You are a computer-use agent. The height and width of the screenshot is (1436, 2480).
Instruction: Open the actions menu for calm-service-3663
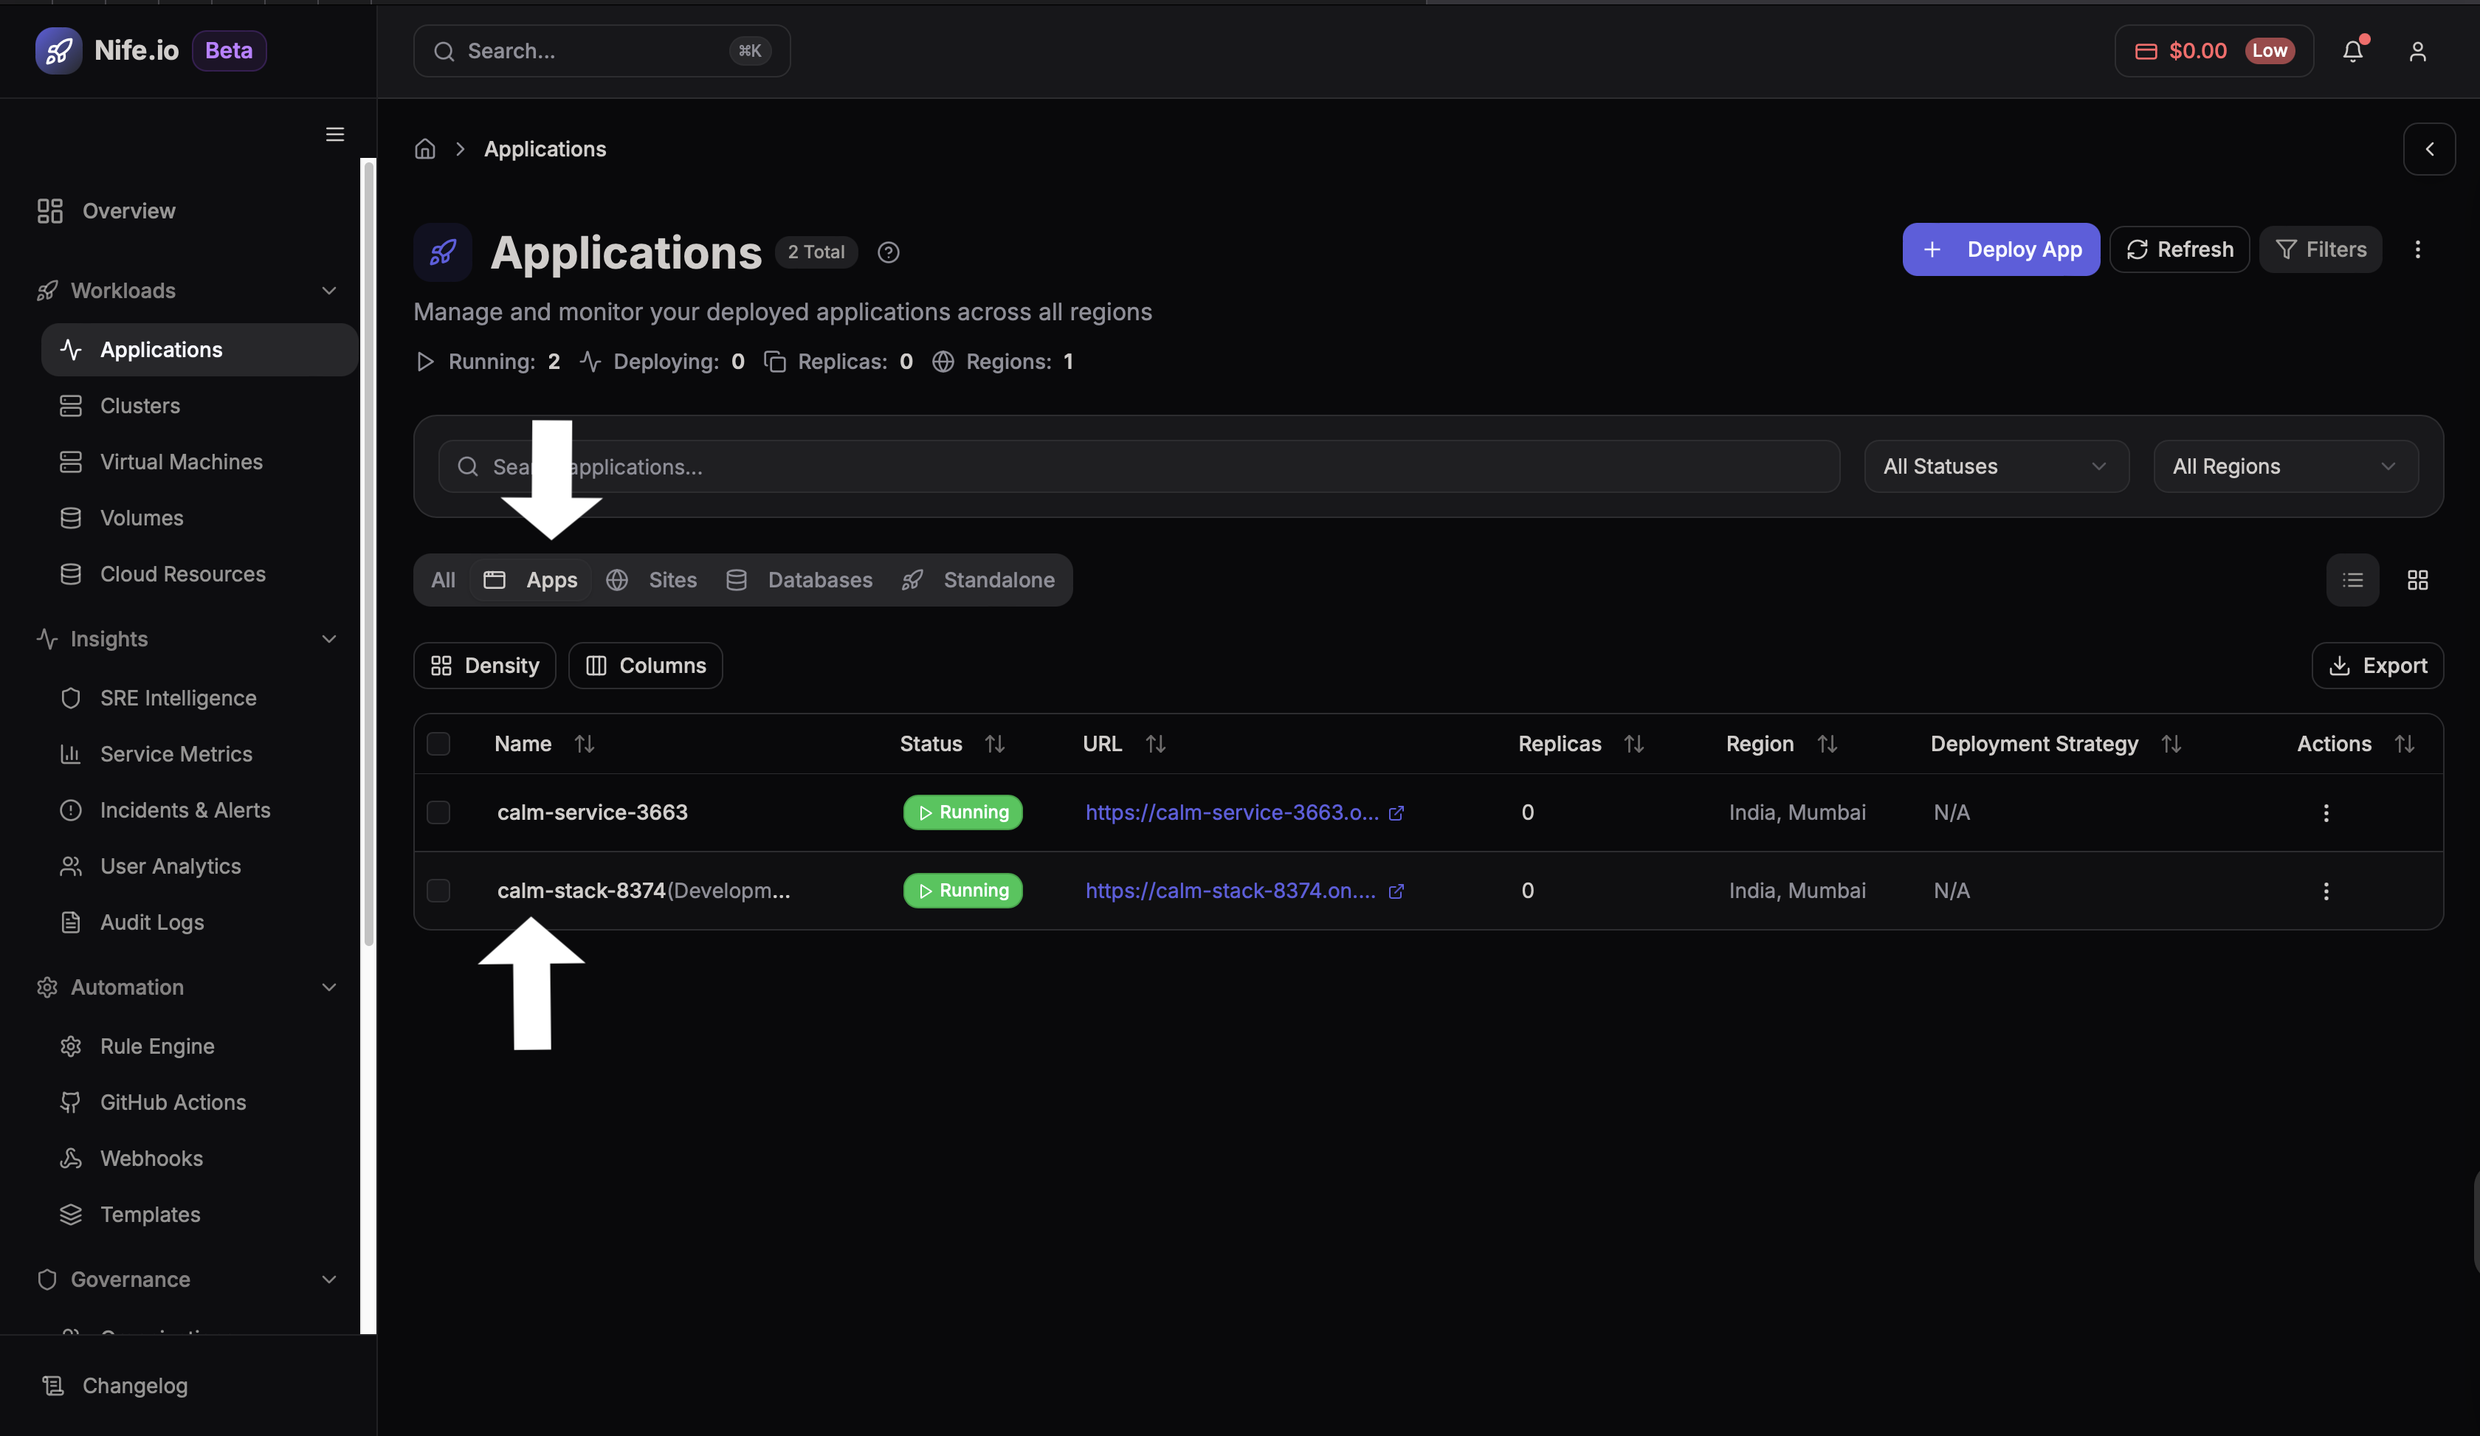2326,812
